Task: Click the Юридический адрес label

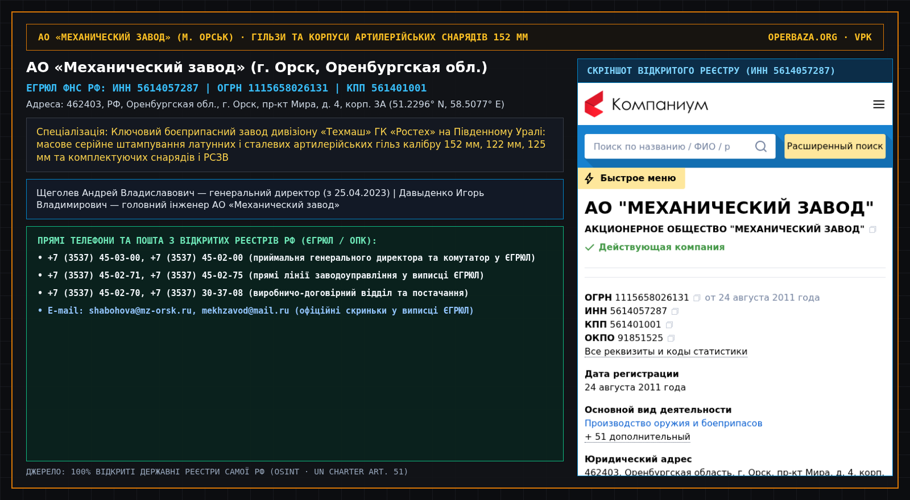Action: (x=638, y=459)
